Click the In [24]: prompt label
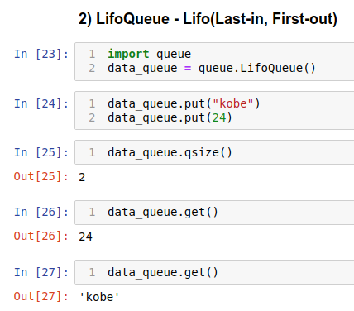This screenshot has height=311, width=354. [41, 103]
